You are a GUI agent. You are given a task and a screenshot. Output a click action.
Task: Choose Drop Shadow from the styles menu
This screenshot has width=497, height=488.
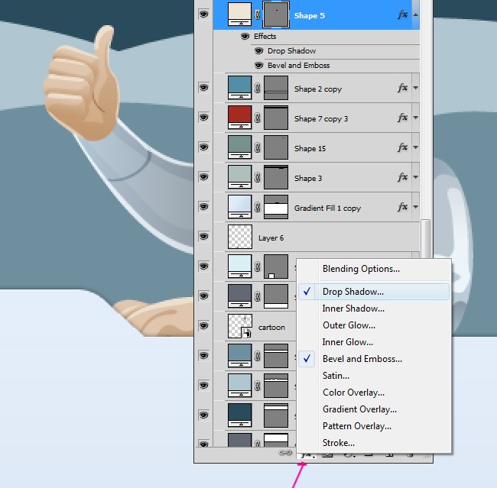[352, 292]
